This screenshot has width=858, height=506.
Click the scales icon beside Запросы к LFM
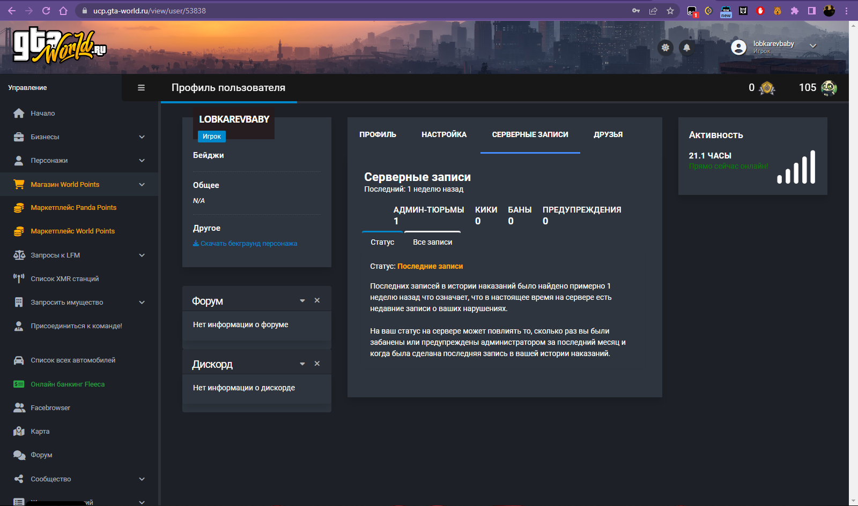pos(19,255)
